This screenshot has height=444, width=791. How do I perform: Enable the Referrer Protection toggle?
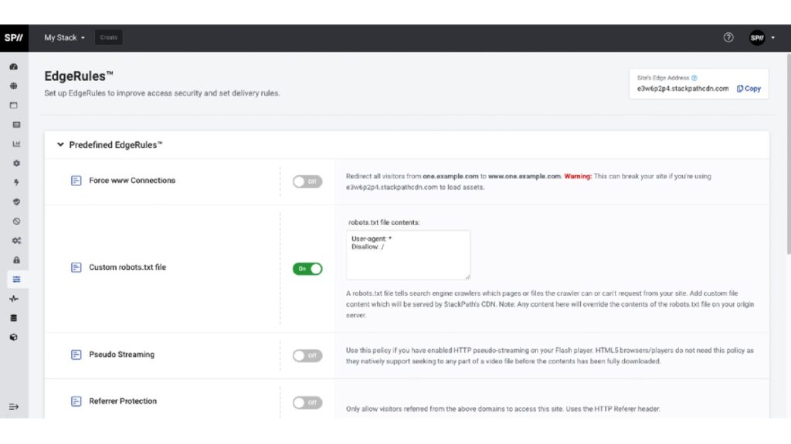[307, 402]
